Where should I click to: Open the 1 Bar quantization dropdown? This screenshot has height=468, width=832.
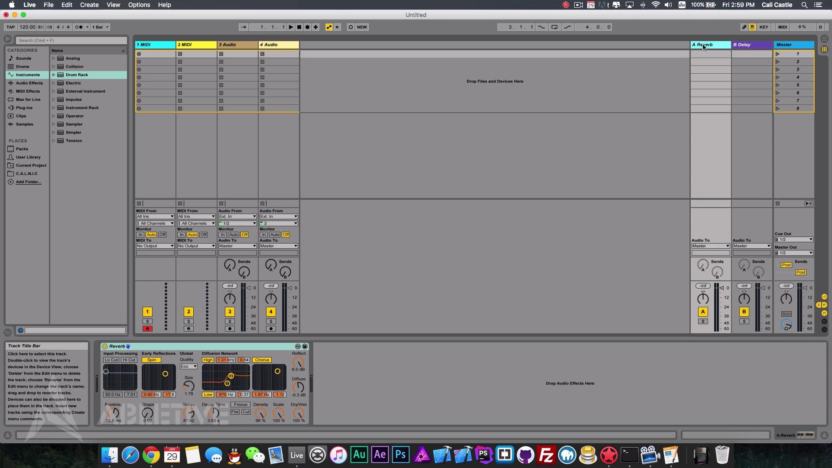point(101,27)
